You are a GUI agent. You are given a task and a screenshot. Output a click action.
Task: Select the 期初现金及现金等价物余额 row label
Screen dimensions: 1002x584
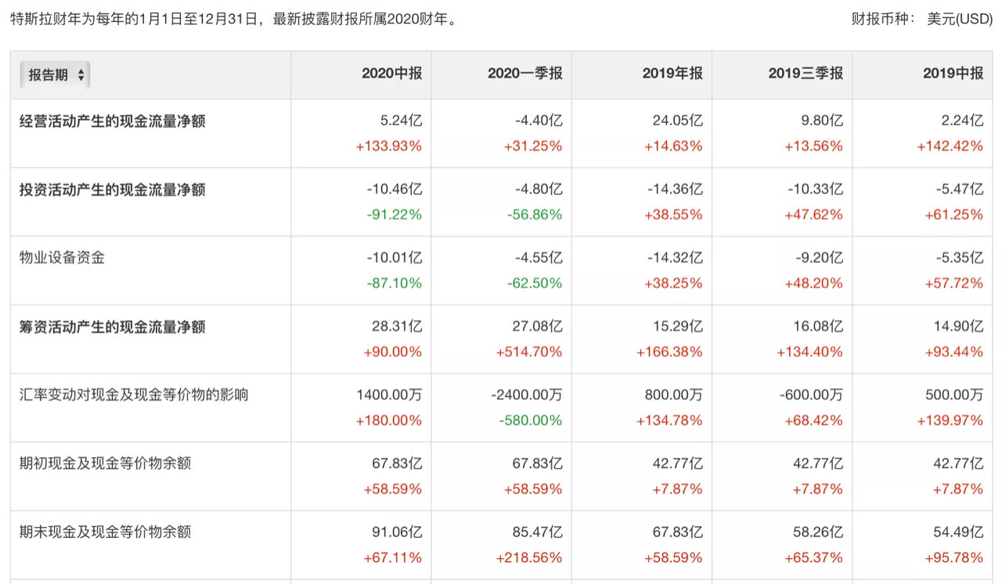pyautogui.click(x=106, y=463)
